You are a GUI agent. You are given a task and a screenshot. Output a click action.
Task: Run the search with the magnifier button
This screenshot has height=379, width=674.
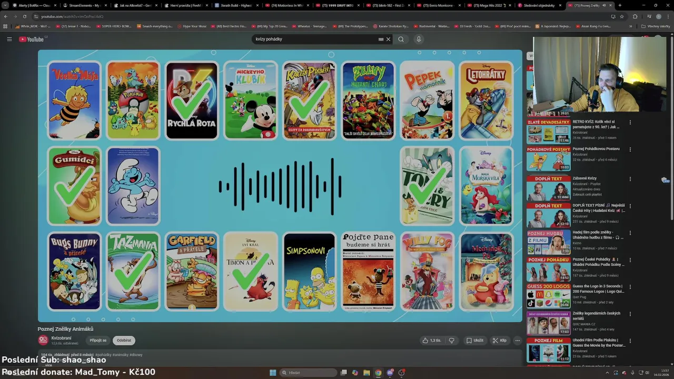tap(401, 39)
